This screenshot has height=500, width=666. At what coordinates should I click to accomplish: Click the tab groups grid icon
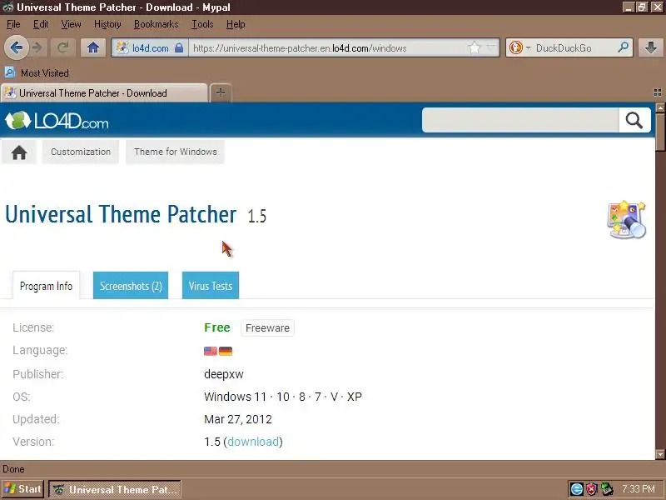[x=657, y=92]
